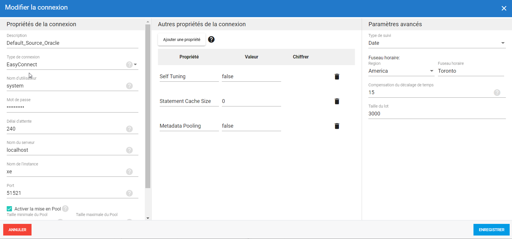Show help for Nom du serveur field
Screen dimensions: 512x239
point(129,150)
